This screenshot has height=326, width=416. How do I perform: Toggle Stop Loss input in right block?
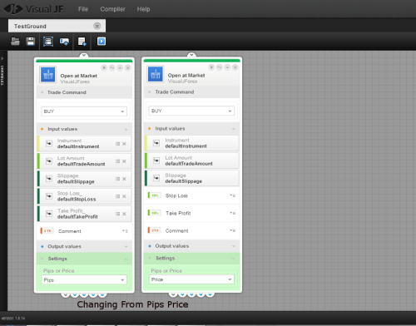pos(233,195)
